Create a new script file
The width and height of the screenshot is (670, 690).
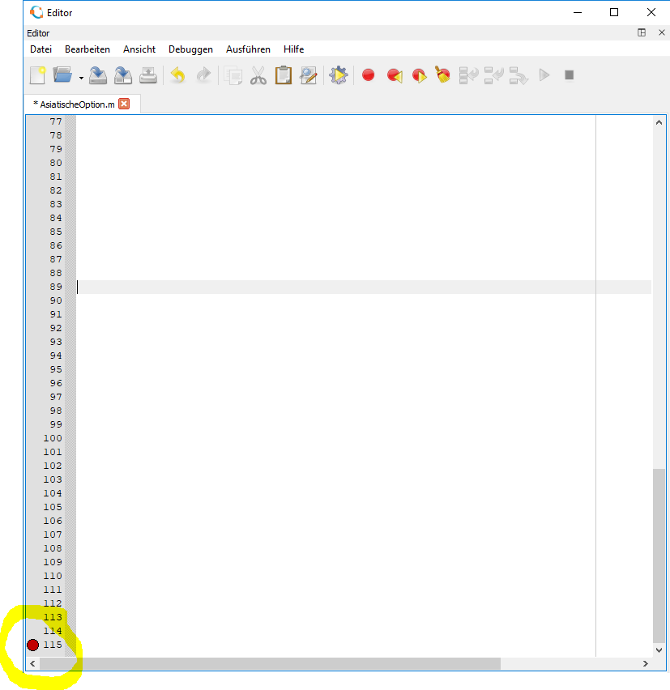(38, 75)
